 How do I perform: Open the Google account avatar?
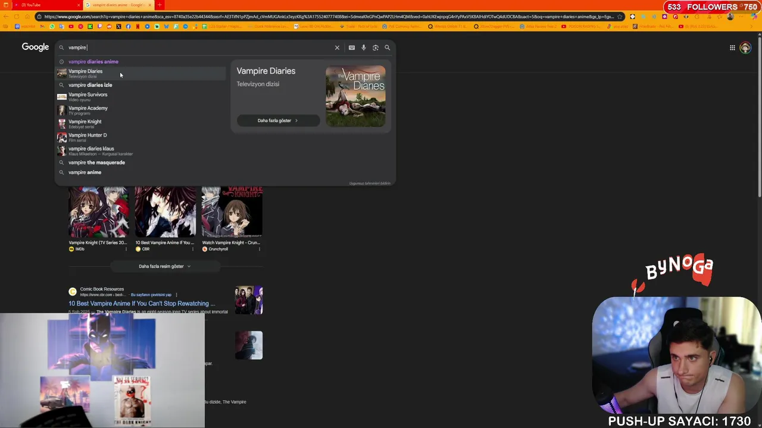[745, 48]
